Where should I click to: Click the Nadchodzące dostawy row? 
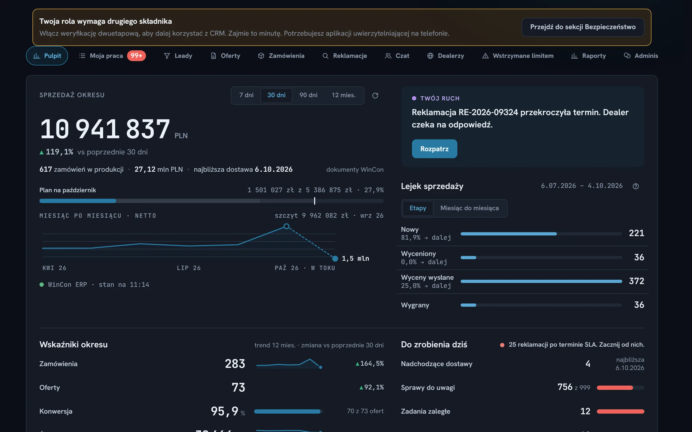coord(522,364)
